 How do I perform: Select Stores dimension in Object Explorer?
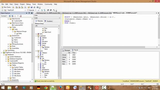(x=16, y=42)
